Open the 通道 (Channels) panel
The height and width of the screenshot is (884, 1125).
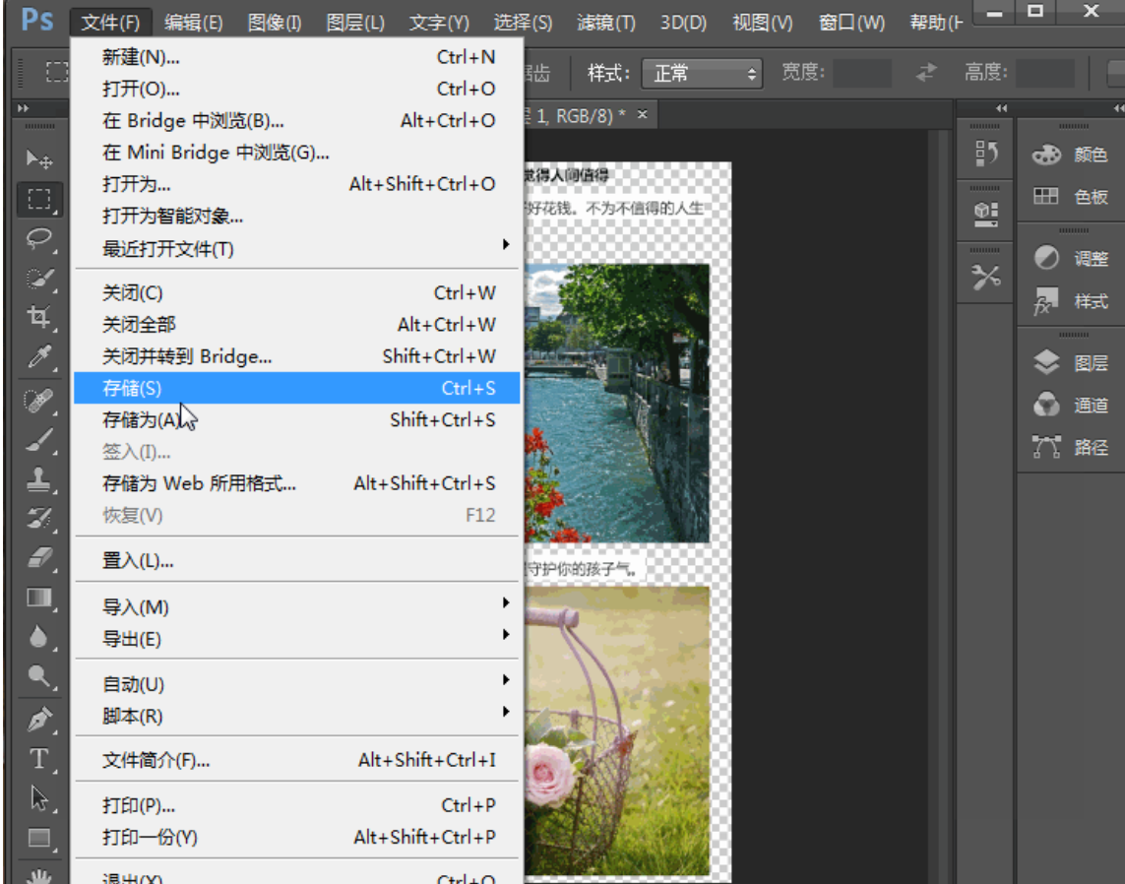[x=1071, y=406]
